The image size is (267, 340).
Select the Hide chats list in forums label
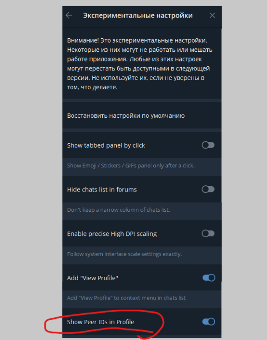tap(102, 189)
